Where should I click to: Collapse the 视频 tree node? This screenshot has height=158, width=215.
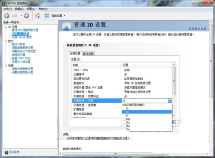tap(6, 66)
